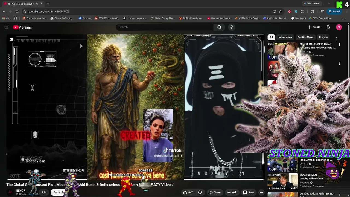Go back with browser back arrow
This screenshot has width=350, height=197.
coord(4,11)
